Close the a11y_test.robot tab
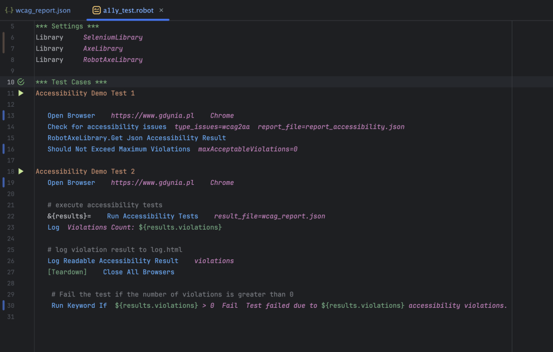The height and width of the screenshot is (352, 553). [161, 10]
